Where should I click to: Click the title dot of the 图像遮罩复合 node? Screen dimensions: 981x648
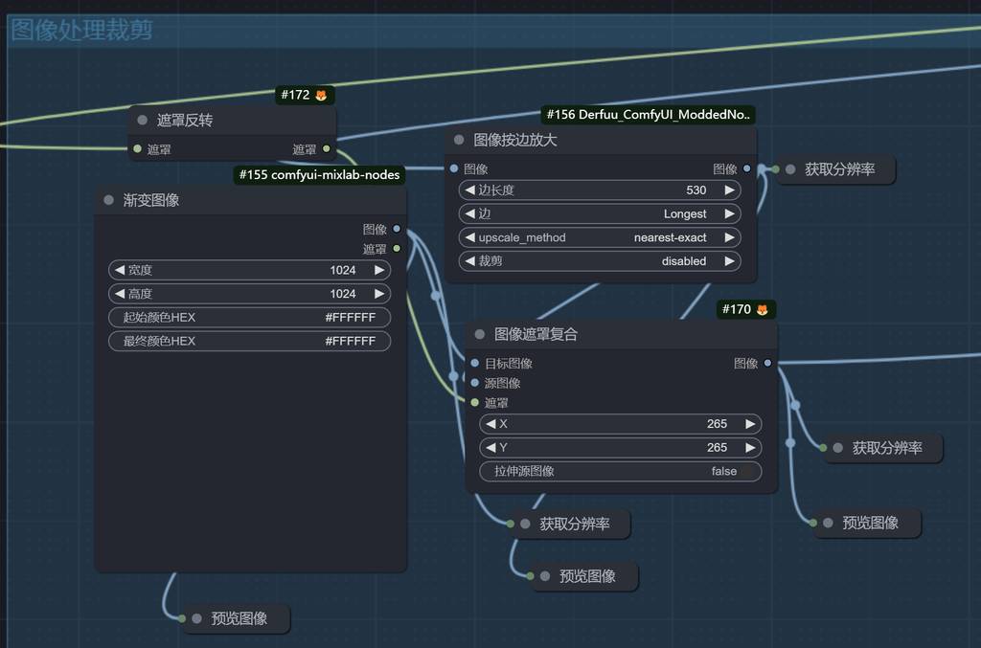pyautogui.click(x=480, y=334)
